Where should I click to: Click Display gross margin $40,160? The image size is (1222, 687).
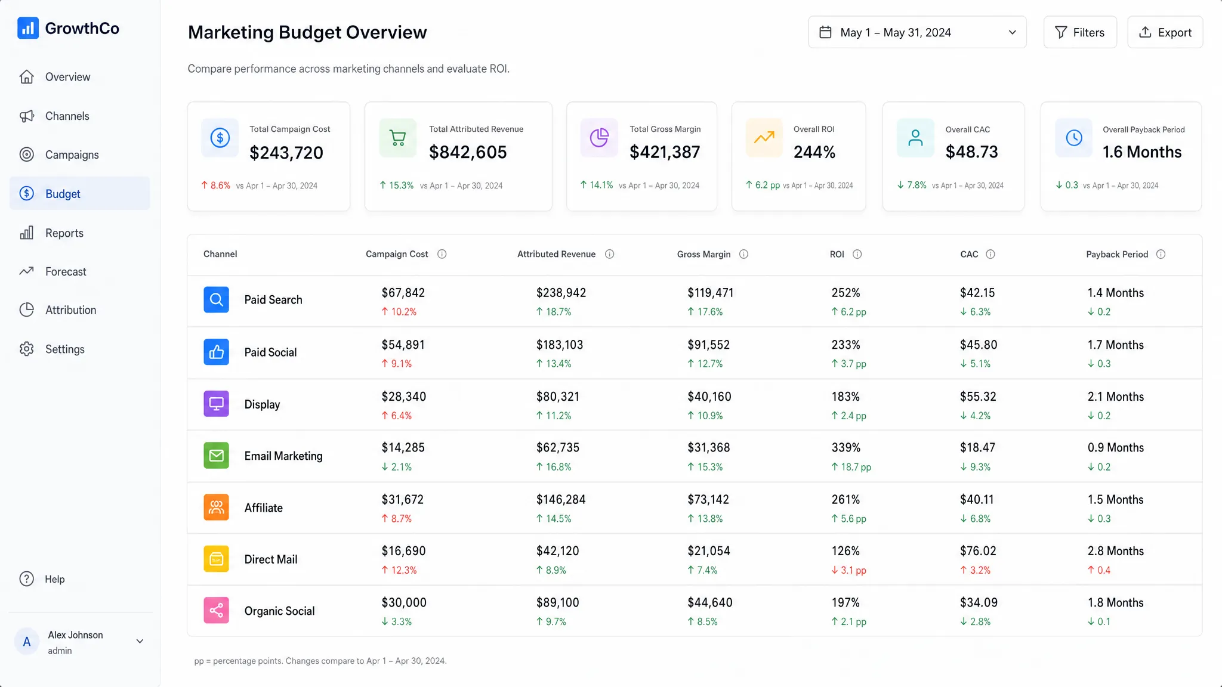pos(709,397)
